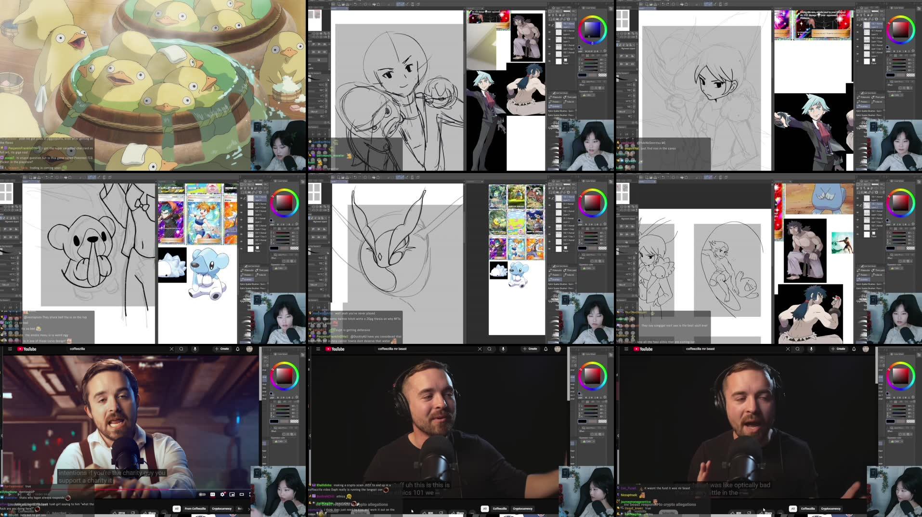The image size is (922, 517).
Task: Open the YouTube guide menu in the 'charity guy' video frame
Action: click(x=10, y=349)
